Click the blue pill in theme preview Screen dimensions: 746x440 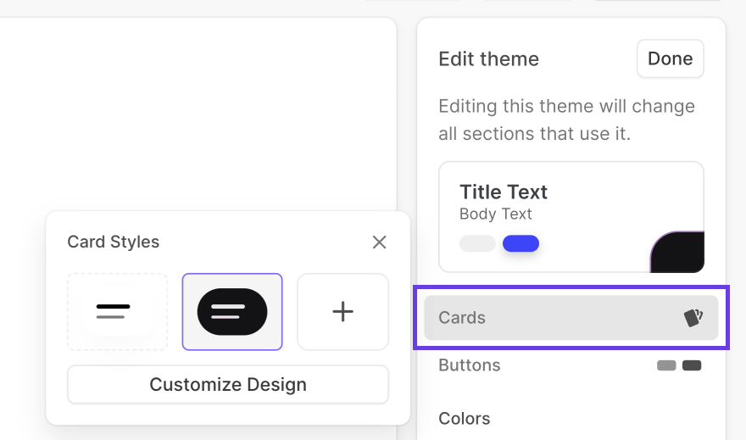point(521,244)
